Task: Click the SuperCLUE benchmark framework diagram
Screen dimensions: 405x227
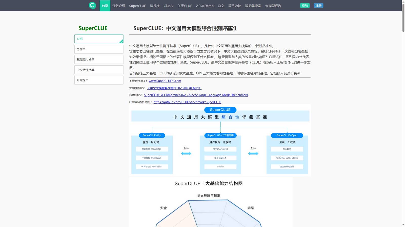Action: (220, 140)
